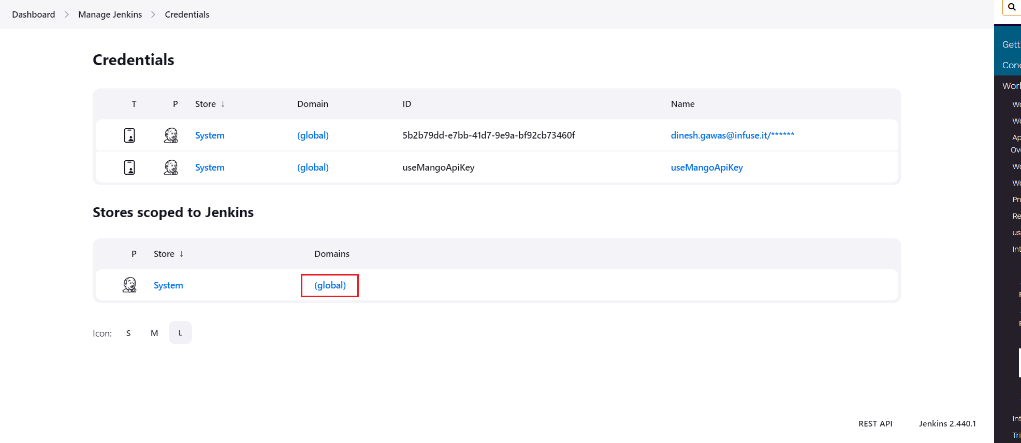Image resolution: width=1021 pixels, height=443 pixels.
Task: Click the Name column header
Action: tap(682, 104)
